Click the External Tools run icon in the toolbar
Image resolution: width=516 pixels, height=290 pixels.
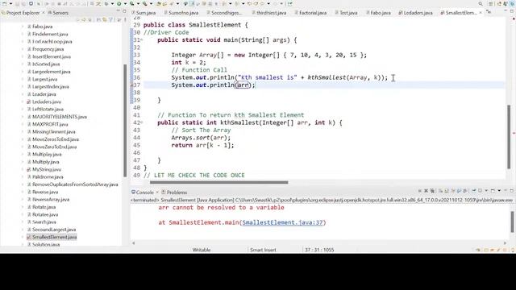tap(145, 3)
